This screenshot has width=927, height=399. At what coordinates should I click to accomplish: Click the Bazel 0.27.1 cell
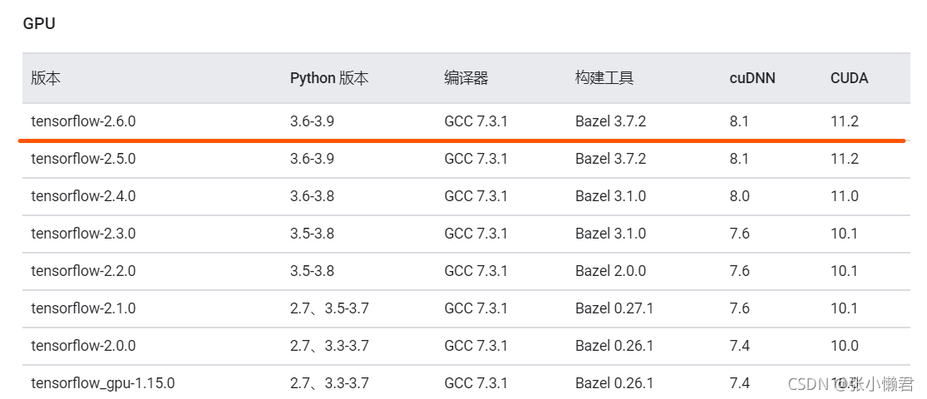tap(614, 308)
